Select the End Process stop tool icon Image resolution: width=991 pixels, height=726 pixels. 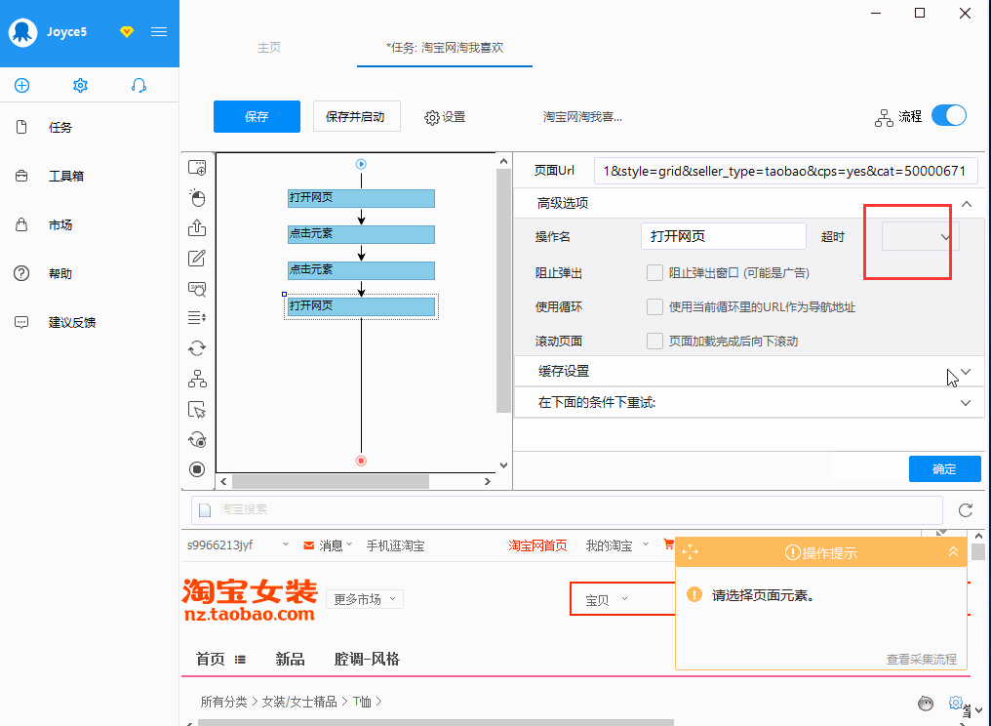(197, 469)
